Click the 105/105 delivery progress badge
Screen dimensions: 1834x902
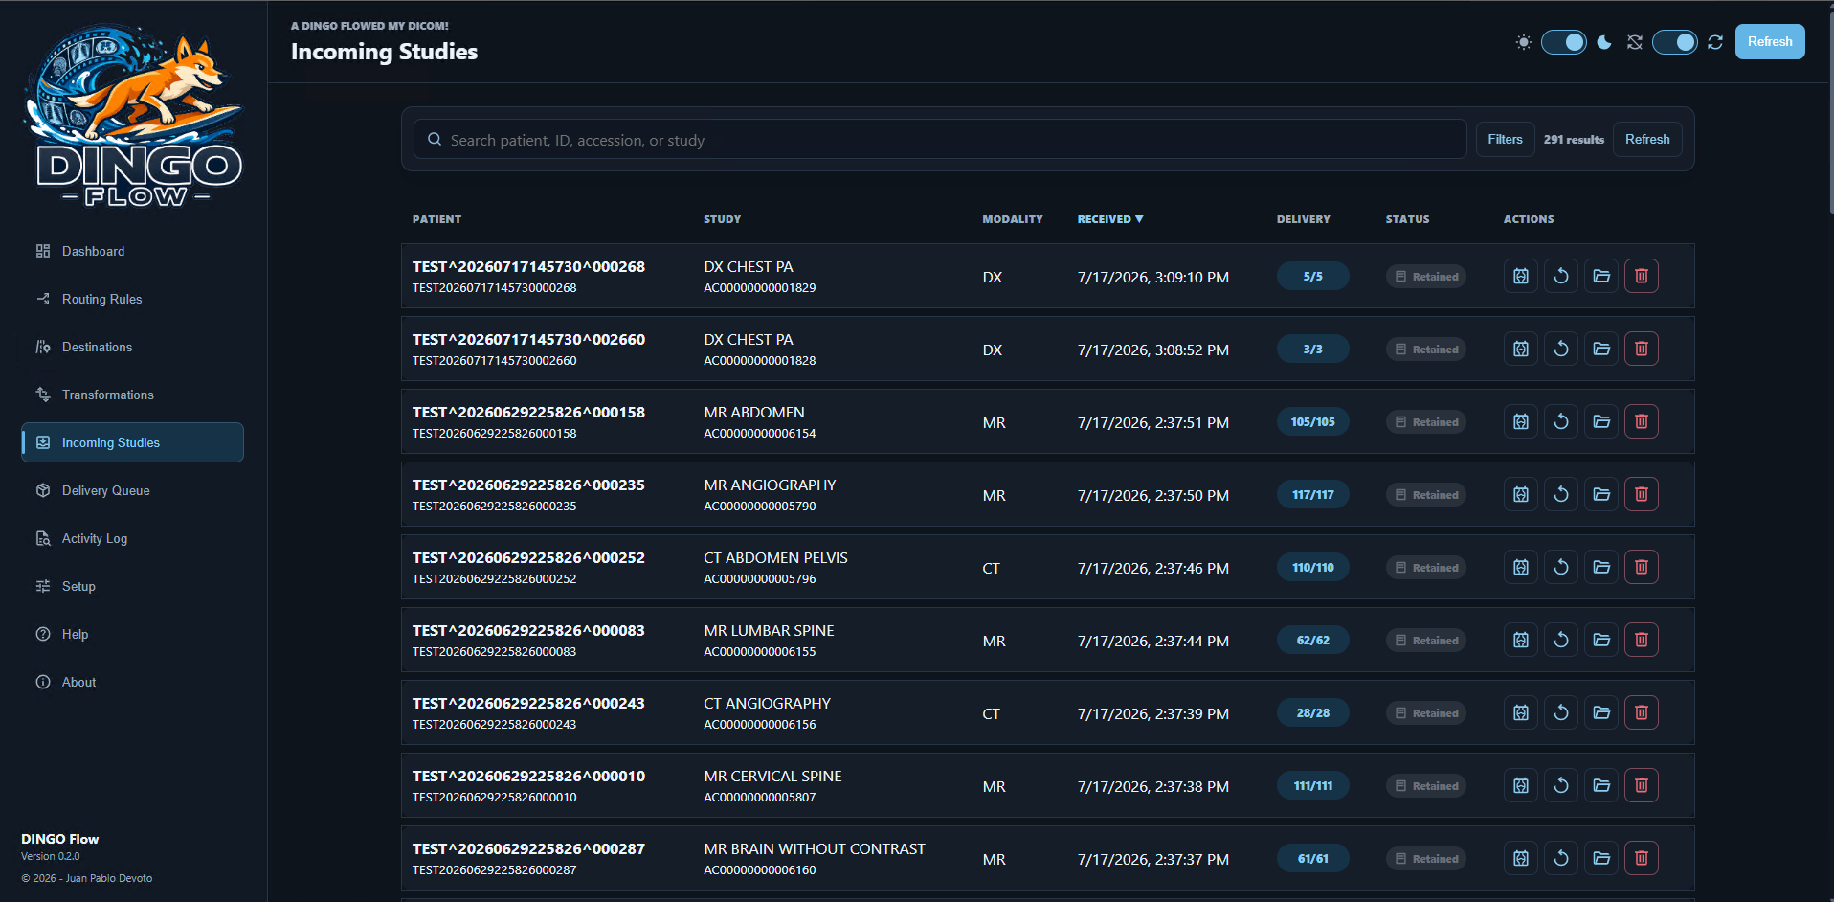point(1313,421)
